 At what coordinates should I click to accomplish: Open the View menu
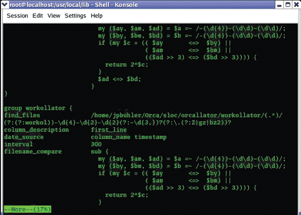coord(54,16)
